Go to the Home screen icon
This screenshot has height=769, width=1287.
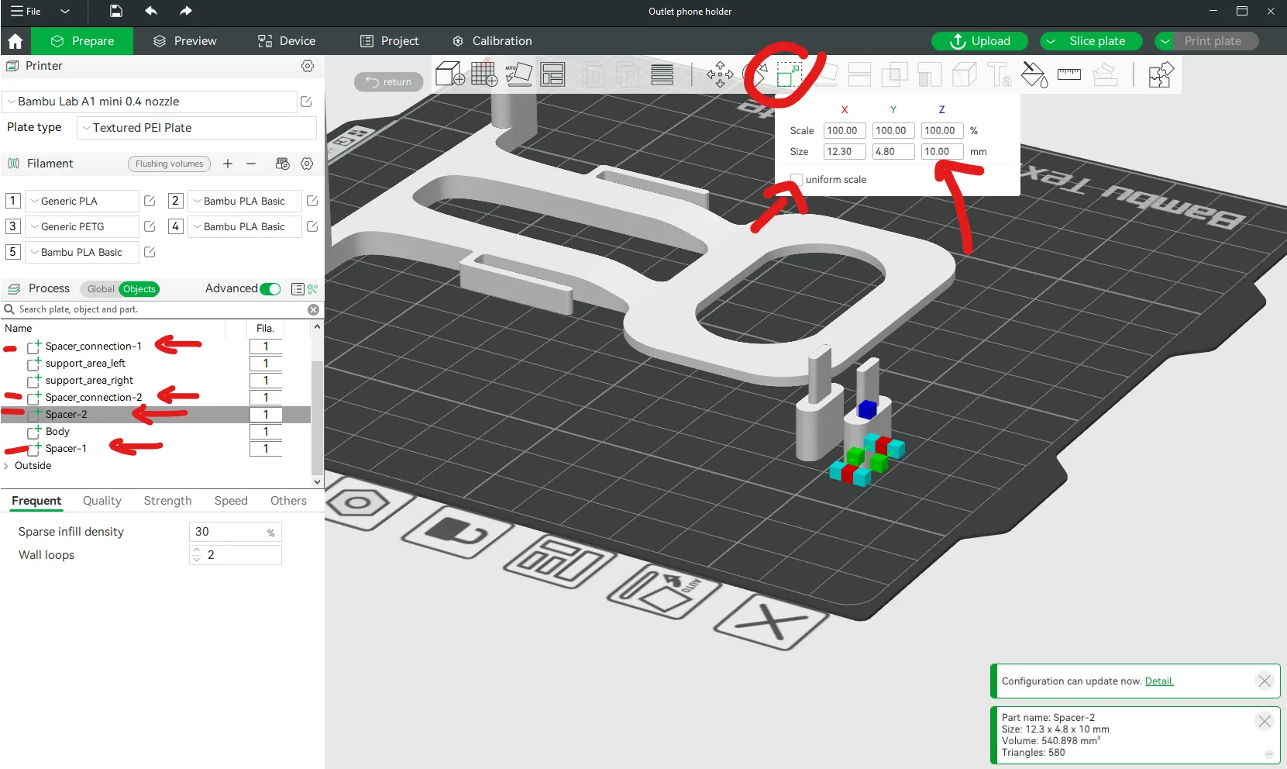[15, 41]
